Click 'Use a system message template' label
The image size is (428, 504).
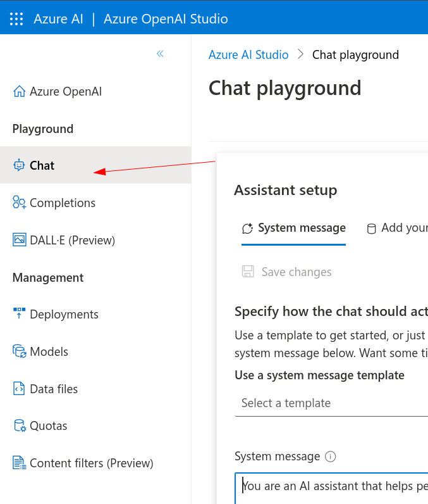319,375
